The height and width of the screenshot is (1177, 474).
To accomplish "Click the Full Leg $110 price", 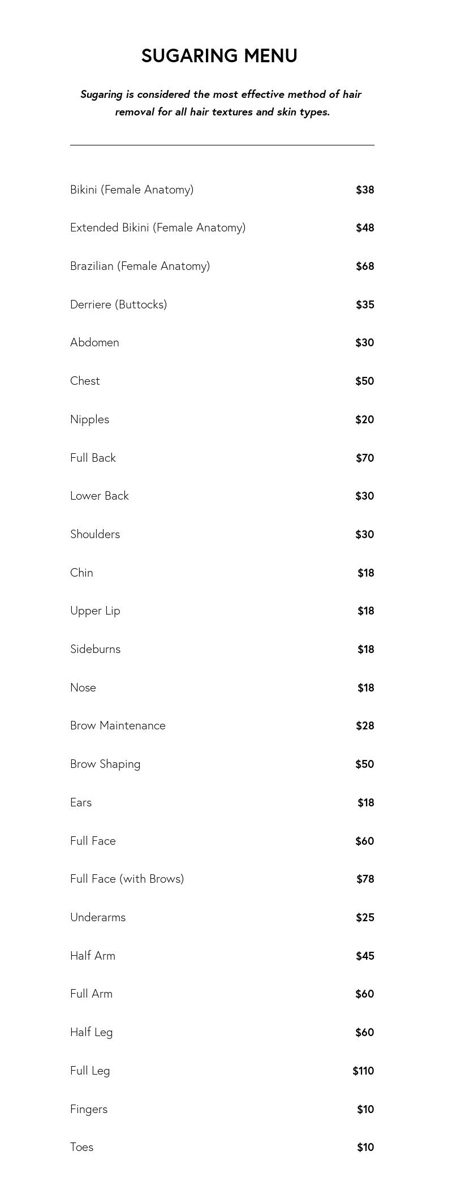I will (x=363, y=1071).
